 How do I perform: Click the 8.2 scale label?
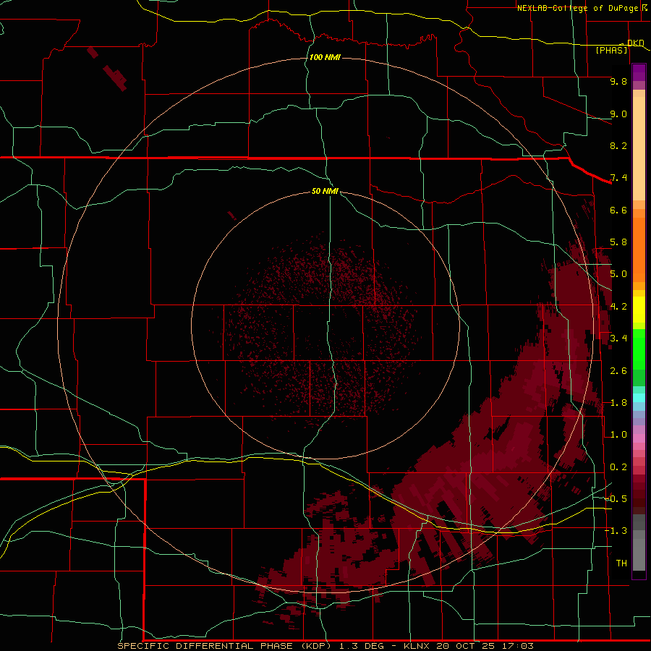(x=618, y=145)
